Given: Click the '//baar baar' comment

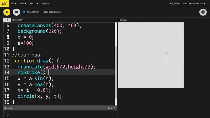Looking at the screenshot, I should (x=28, y=55).
